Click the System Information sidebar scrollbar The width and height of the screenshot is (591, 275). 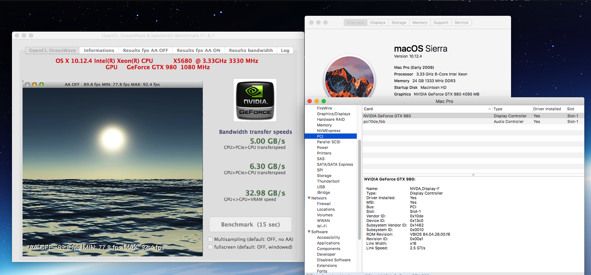pos(360,190)
